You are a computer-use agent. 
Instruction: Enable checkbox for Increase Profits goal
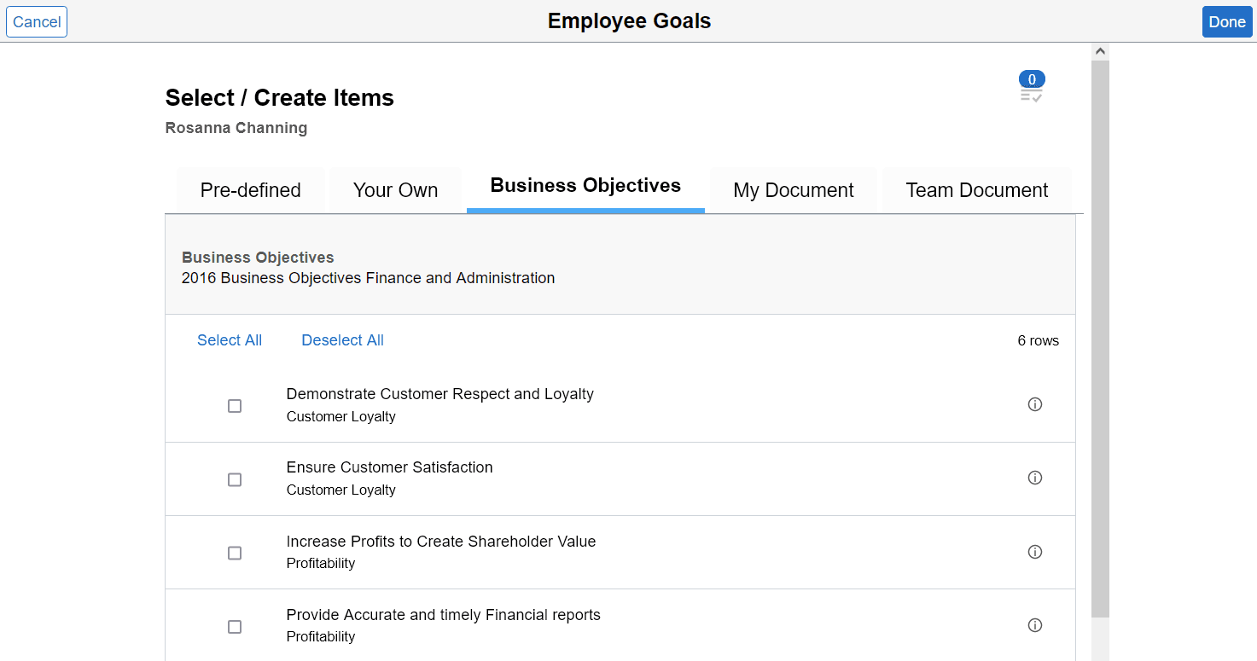235,553
